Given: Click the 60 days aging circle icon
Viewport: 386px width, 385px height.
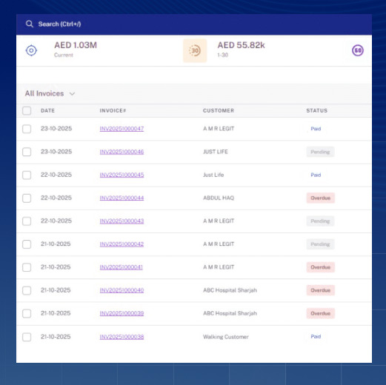Looking at the screenshot, I should coord(358,50).
